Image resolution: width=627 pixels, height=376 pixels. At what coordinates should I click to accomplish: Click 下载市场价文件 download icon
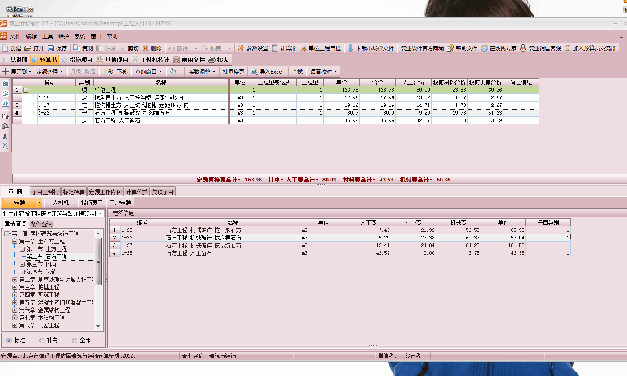point(350,48)
